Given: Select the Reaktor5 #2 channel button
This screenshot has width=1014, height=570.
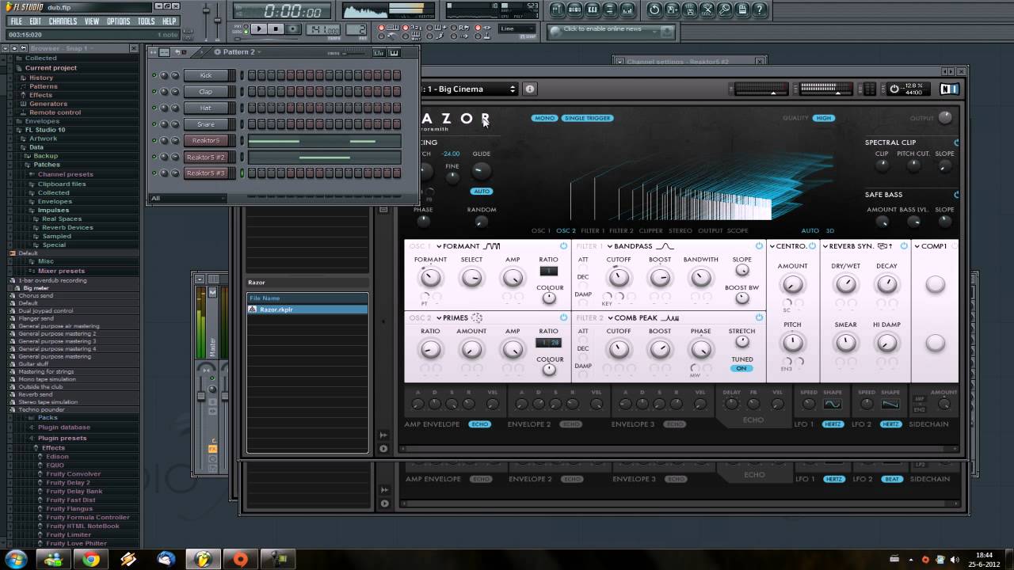Looking at the screenshot, I should [x=206, y=157].
